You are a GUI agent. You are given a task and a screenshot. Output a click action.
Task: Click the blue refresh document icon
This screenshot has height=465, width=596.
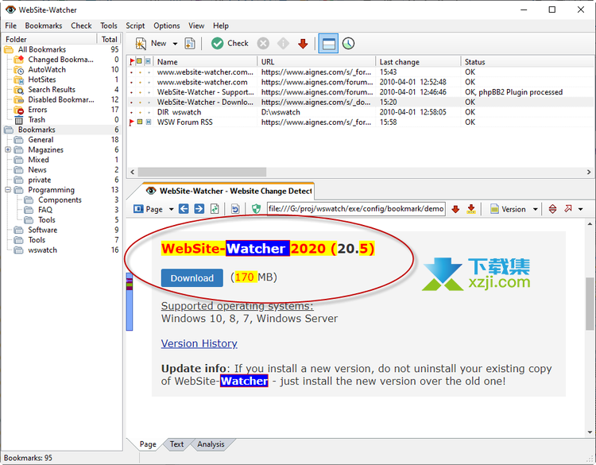coord(235,209)
